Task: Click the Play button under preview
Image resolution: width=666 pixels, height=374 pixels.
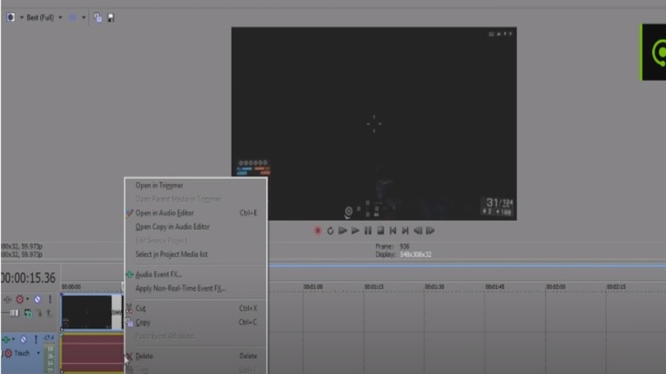Action: coord(355,231)
